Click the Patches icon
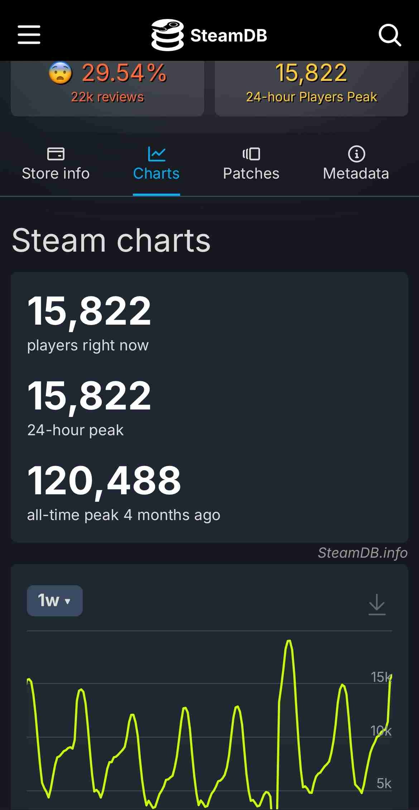The image size is (419, 810). tap(251, 154)
